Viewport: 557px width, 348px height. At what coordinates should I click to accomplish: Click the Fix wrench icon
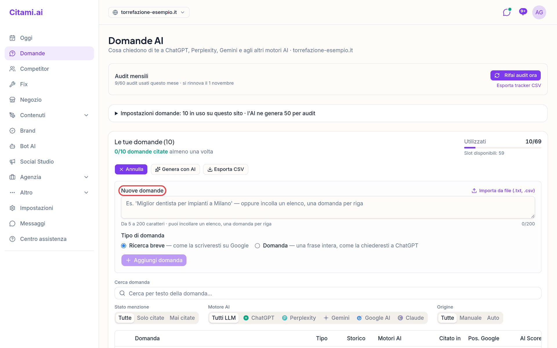click(12, 84)
